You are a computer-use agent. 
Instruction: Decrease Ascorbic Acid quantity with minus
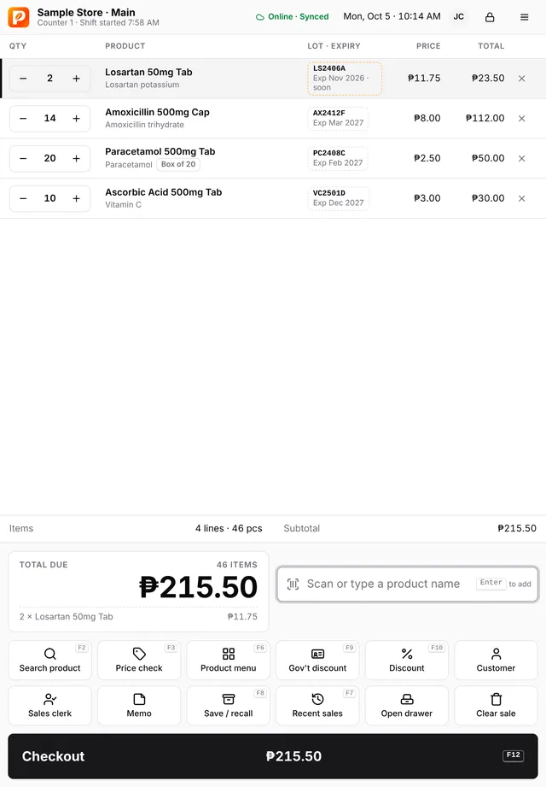23,198
